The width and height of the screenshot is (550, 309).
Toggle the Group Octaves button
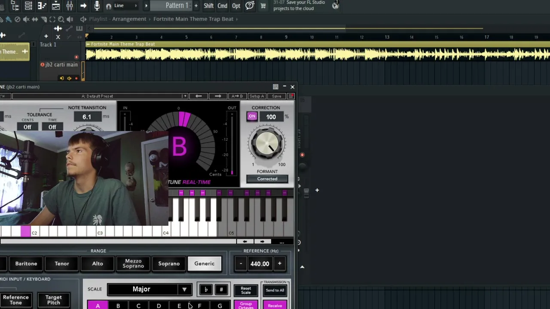(246, 305)
